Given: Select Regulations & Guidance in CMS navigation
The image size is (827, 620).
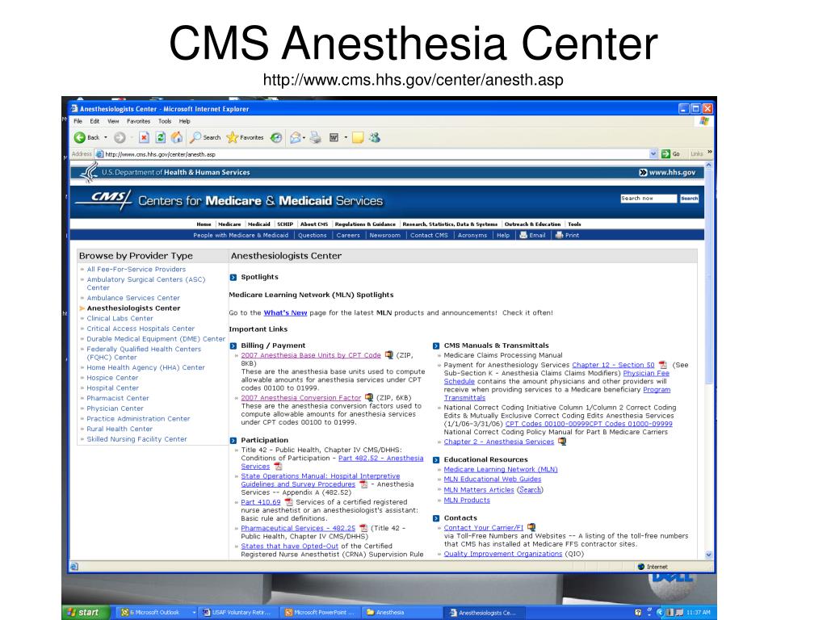Looking at the screenshot, I should (x=365, y=224).
